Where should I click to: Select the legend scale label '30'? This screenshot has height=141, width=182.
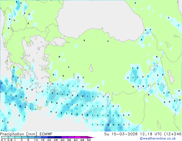click(62, 140)
